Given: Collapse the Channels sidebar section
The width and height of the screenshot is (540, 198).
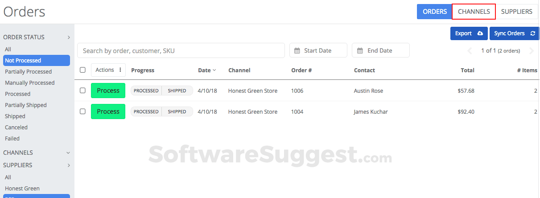Looking at the screenshot, I should [68, 153].
